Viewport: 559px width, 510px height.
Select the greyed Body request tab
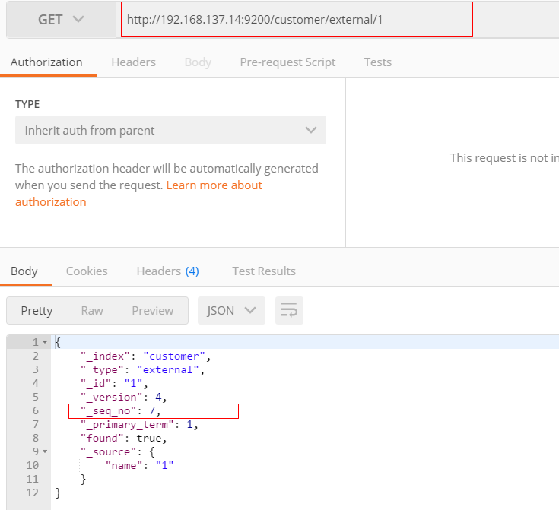coord(198,62)
